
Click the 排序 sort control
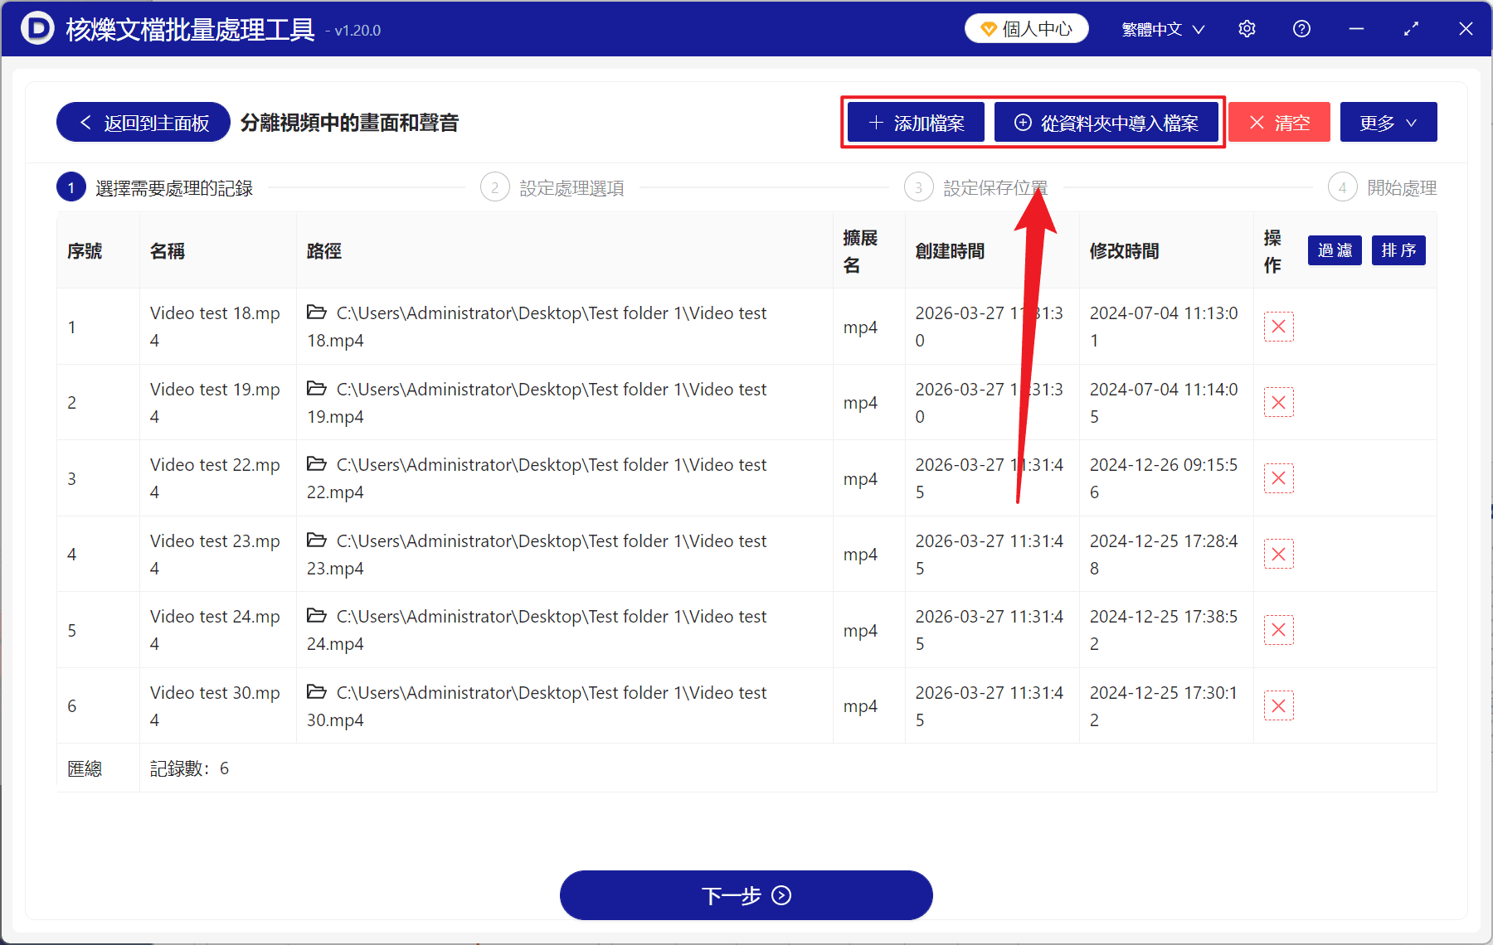point(1398,250)
